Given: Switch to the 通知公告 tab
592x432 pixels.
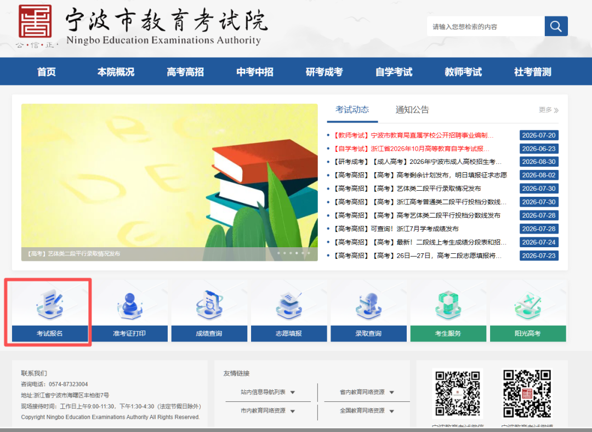Looking at the screenshot, I should click(x=412, y=110).
